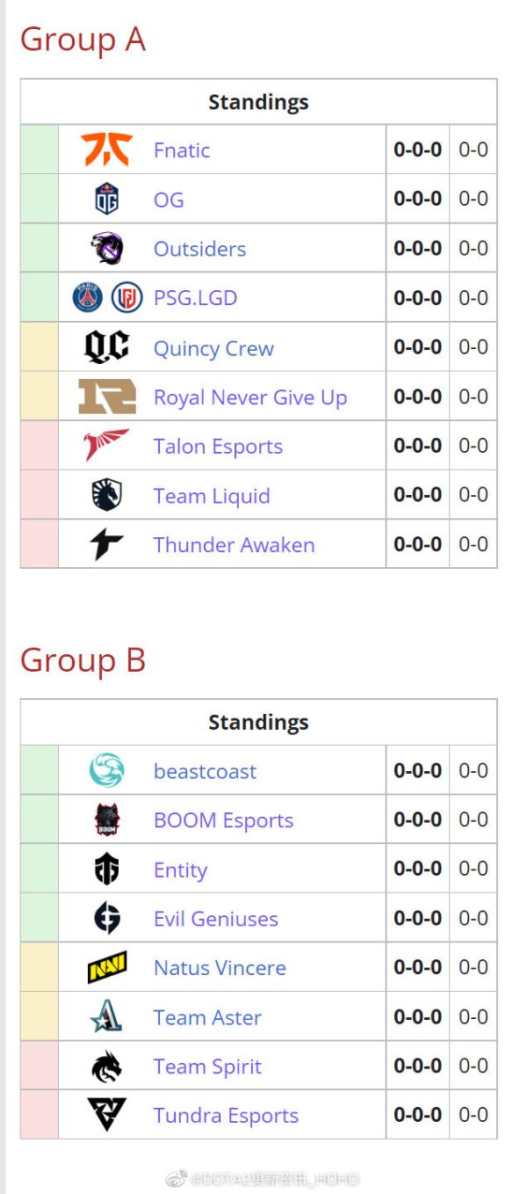Screen dimensions: 527x1194
Task: Click the Talon Esports logo
Action: pos(107,445)
